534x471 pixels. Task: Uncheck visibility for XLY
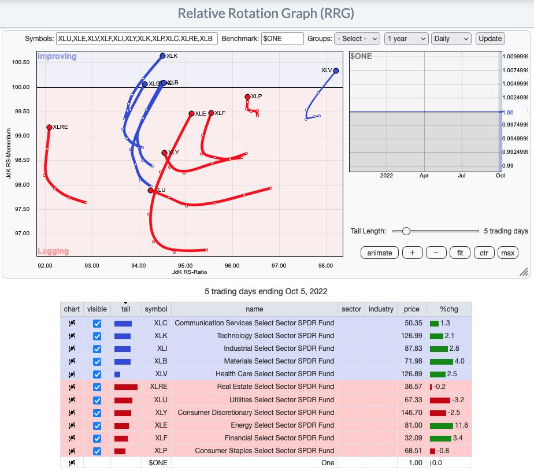click(x=97, y=413)
